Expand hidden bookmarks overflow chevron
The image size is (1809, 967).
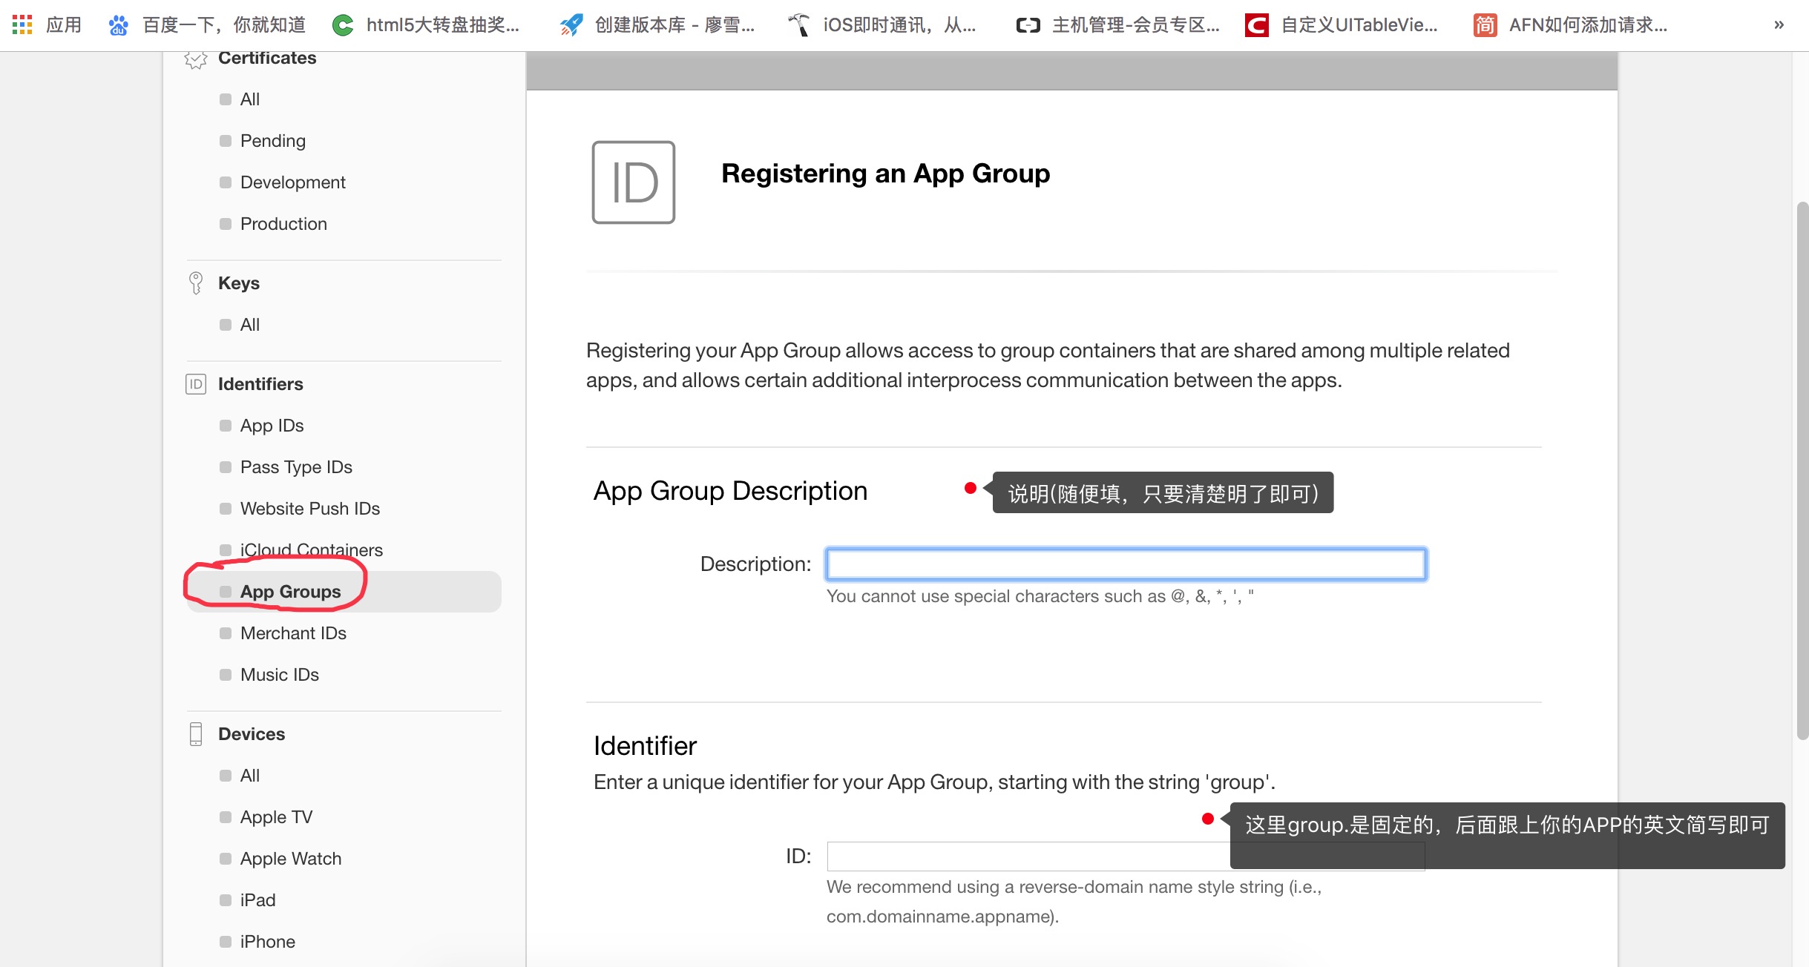pos(1779,25)
